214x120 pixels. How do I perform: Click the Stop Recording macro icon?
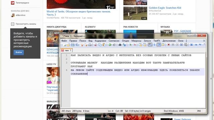[x=173, y=45]
